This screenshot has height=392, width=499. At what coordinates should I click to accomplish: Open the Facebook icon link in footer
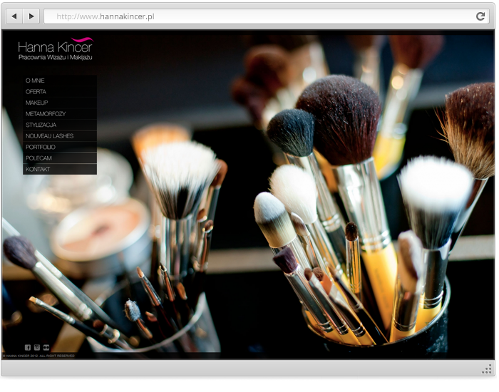(28, 347)
